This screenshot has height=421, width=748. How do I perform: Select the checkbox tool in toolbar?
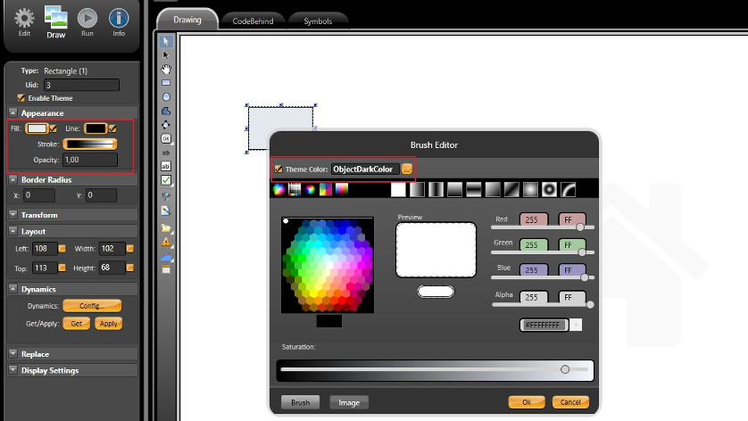point(166,180)
